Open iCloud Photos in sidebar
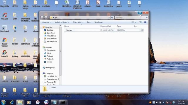 52,39
